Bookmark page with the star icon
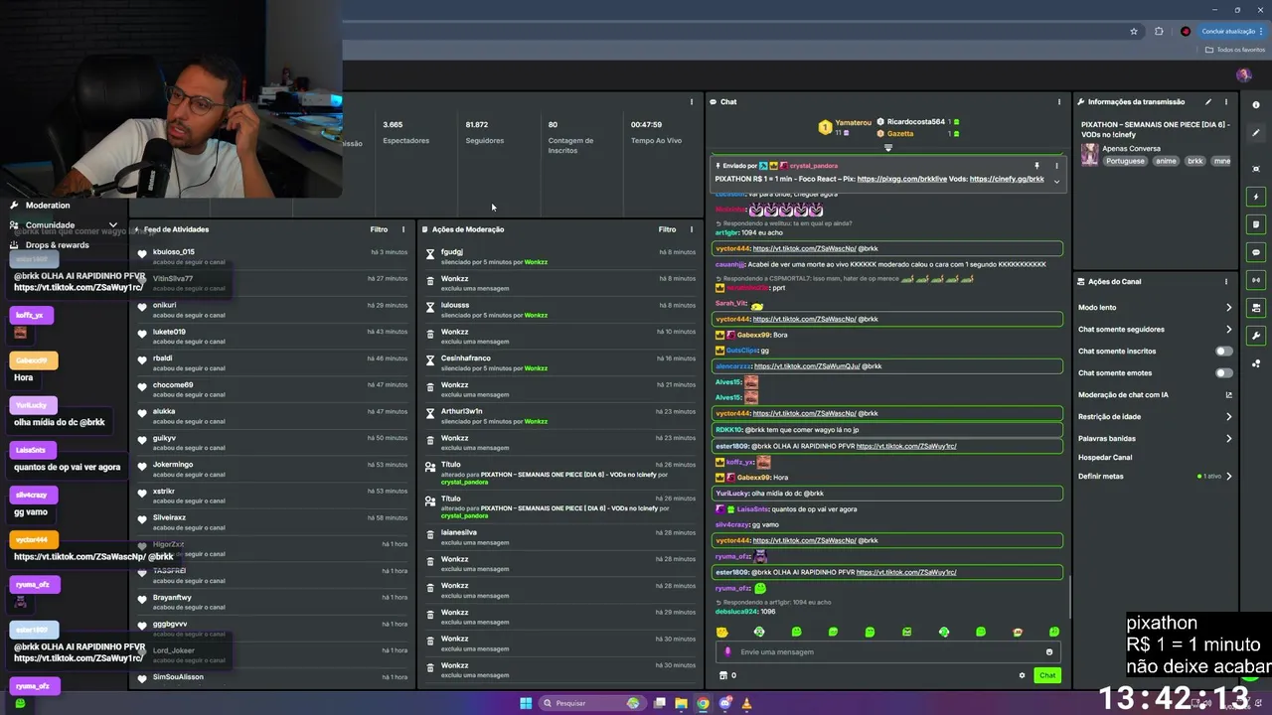 [x=1134, y=31]
